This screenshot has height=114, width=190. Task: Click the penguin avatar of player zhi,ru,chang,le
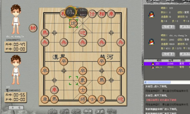pos(151,42)
